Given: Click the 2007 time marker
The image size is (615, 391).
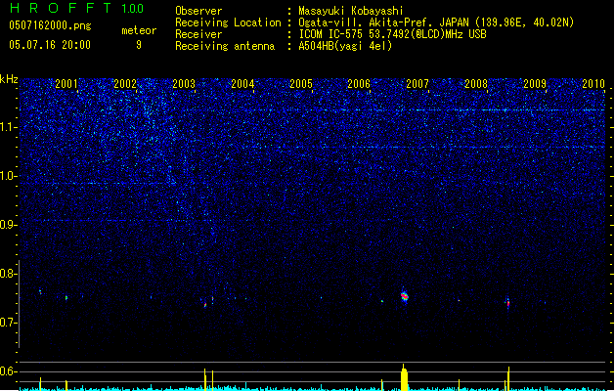Looking at the screenshot, I should (417, 84).
